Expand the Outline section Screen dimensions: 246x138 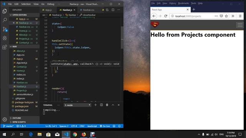tap(24, 118)
